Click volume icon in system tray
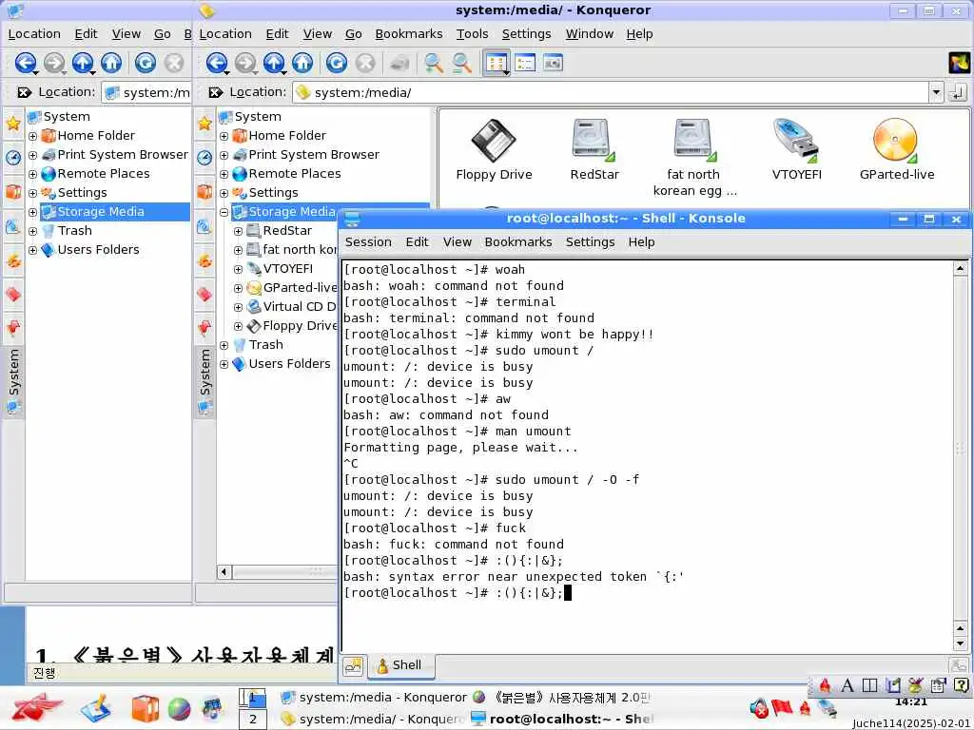 click(x=759, y=708)
